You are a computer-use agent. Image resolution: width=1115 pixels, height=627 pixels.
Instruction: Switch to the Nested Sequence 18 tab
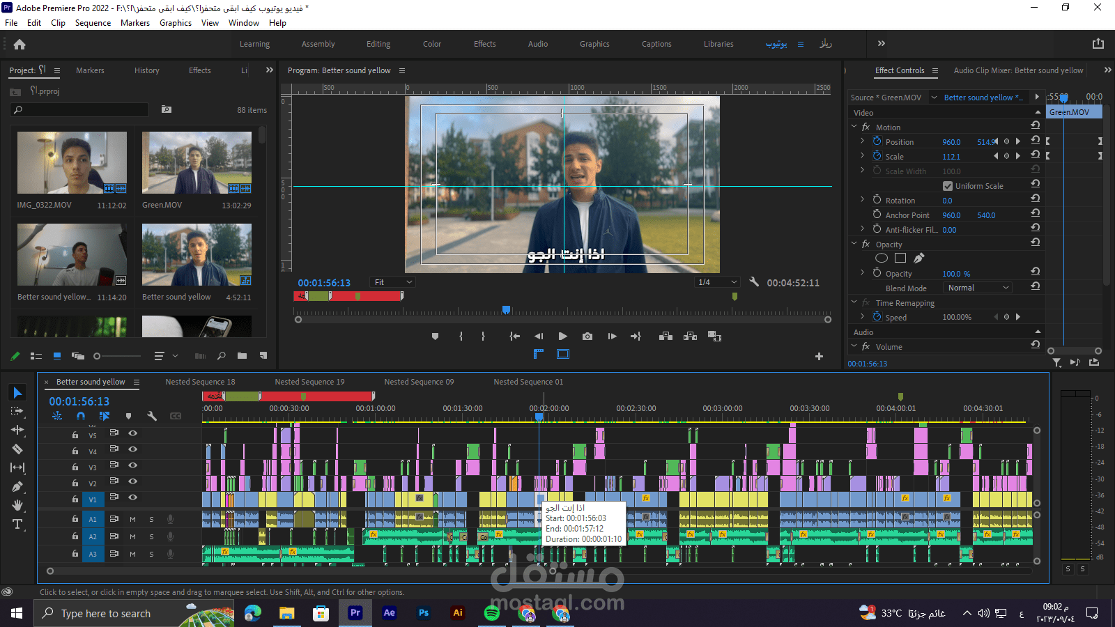pos(200,382)
